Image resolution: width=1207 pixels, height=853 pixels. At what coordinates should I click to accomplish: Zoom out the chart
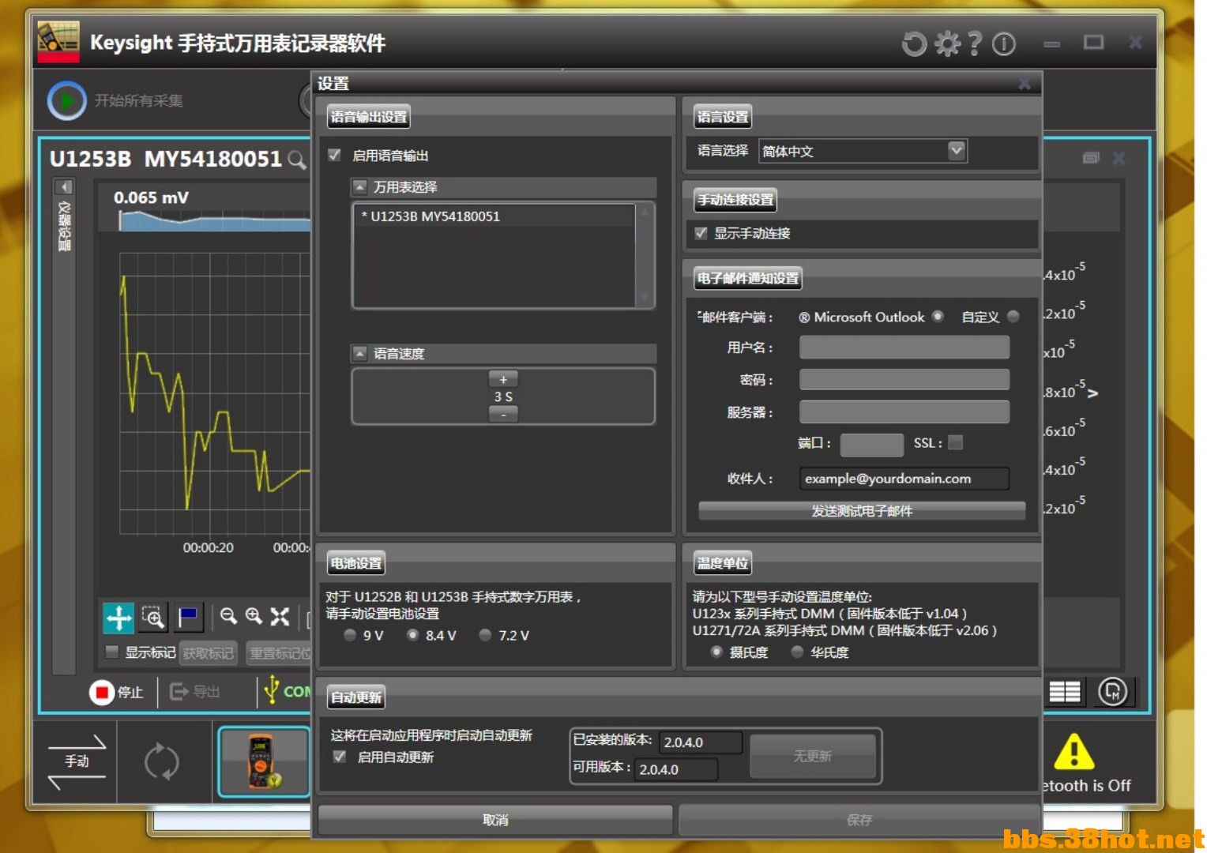pyautogui.click(x=228, y=616)
